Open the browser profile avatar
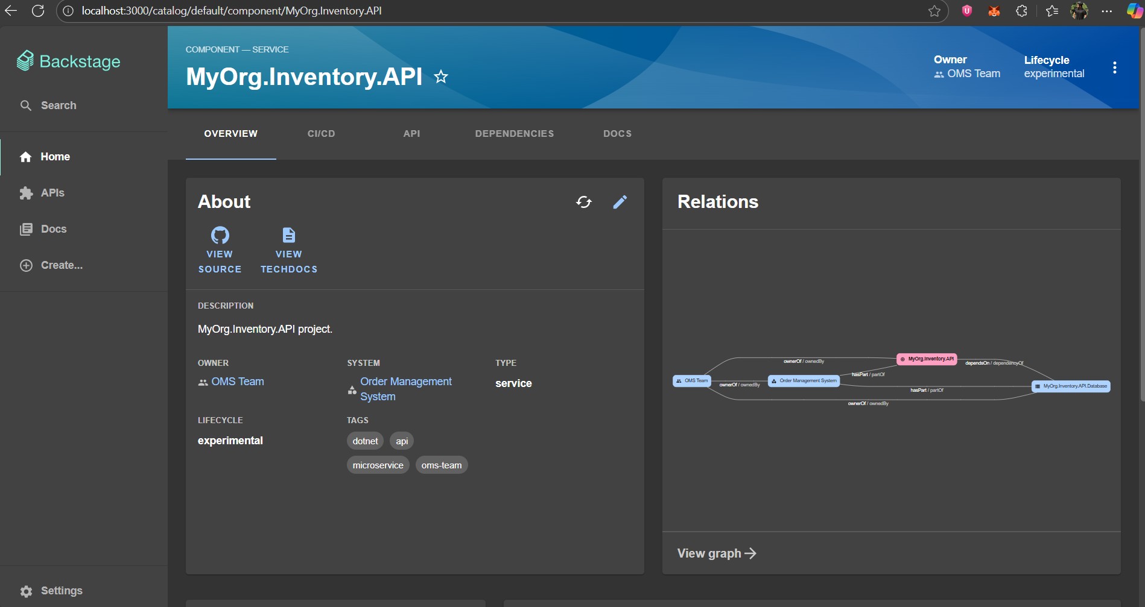 coord(1079,11)
